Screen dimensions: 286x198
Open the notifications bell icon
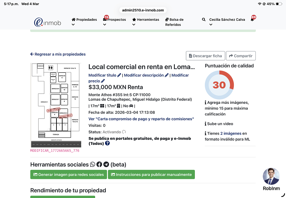point(252,20)
